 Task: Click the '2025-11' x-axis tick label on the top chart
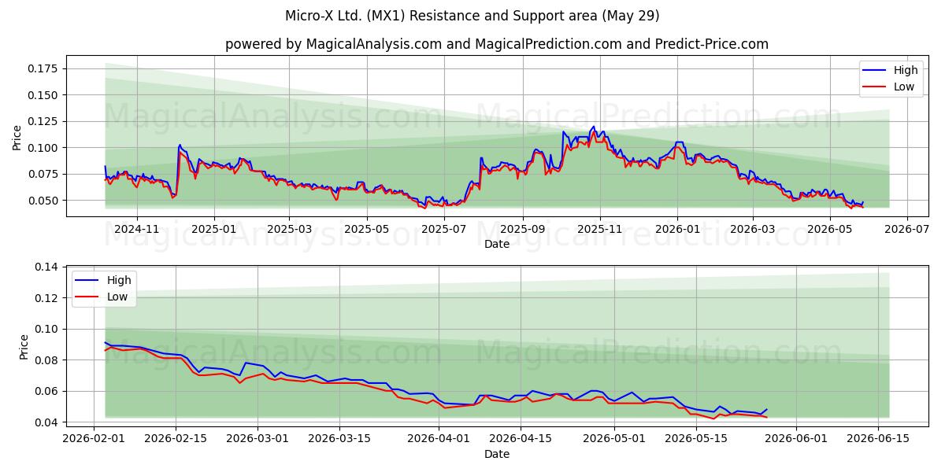pos(600,229)
